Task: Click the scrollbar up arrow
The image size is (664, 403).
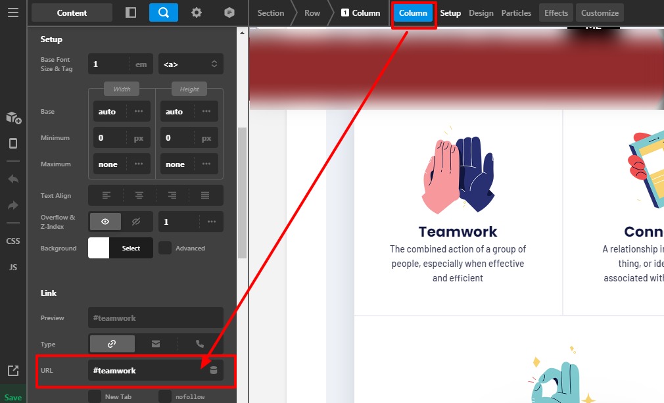Action: [242, 33]
